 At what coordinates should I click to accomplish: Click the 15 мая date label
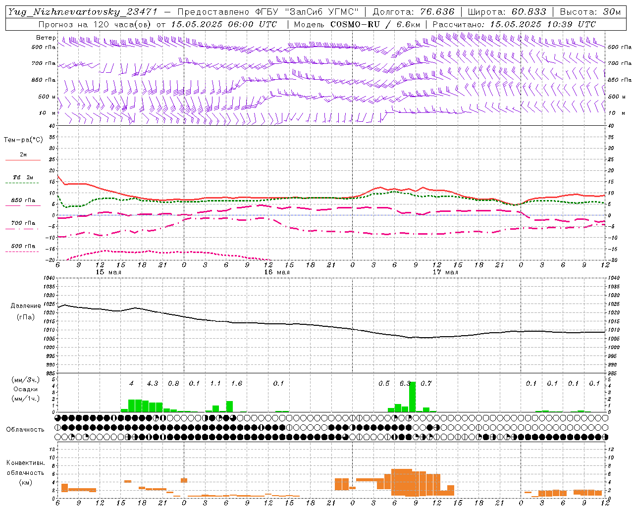(108, 272)
